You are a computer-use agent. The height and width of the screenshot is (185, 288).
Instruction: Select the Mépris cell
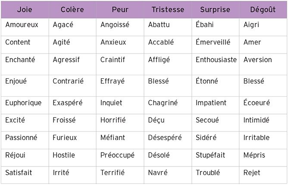(x=254, y=155)
